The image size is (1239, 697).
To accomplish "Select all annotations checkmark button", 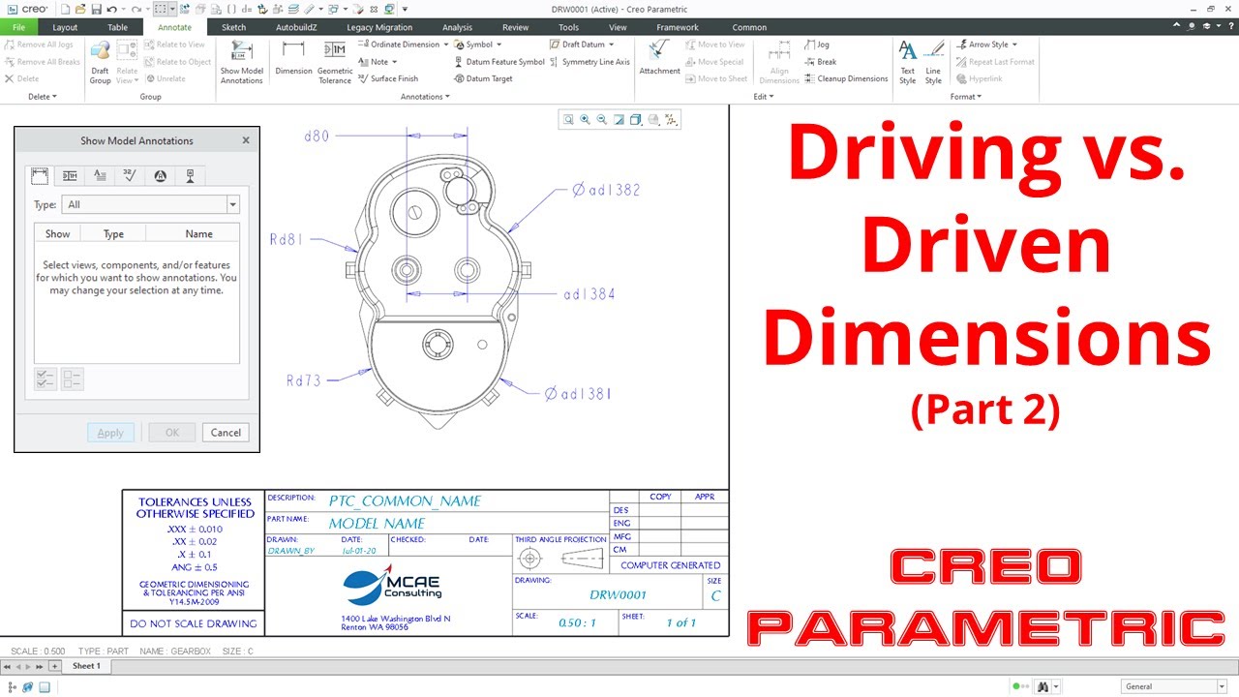I will [x=45, y=379].
